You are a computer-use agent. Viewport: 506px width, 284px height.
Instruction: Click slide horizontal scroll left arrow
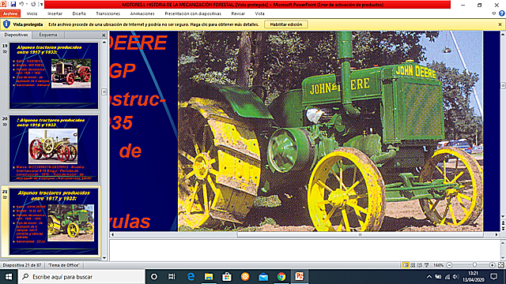(112, 235)
